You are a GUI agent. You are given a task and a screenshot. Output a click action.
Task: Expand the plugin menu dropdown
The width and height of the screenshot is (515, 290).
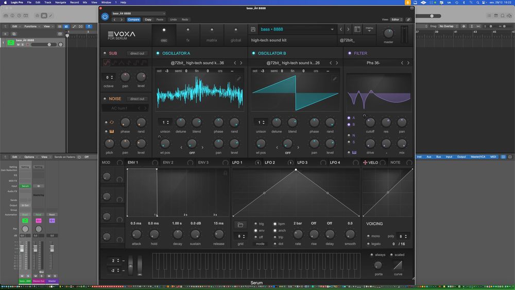370,29
